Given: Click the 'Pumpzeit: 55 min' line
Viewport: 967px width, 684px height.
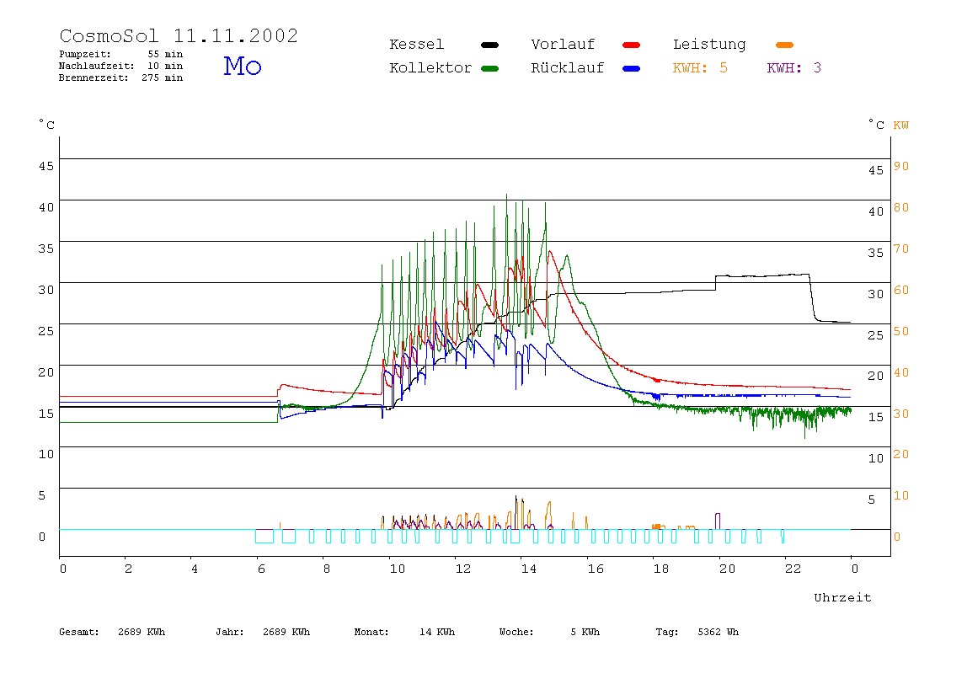Looking at the screenshot, I should coord(121,54).
